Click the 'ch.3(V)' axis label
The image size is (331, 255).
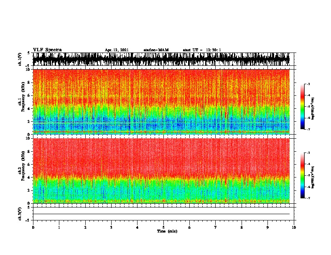point(20,214)
